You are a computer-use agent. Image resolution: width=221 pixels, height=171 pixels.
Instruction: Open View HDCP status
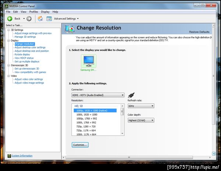tap(24, 58)
